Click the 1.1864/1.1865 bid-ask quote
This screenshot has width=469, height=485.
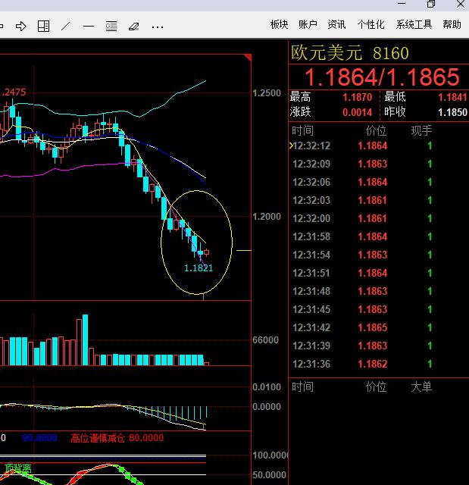(382, 77)
